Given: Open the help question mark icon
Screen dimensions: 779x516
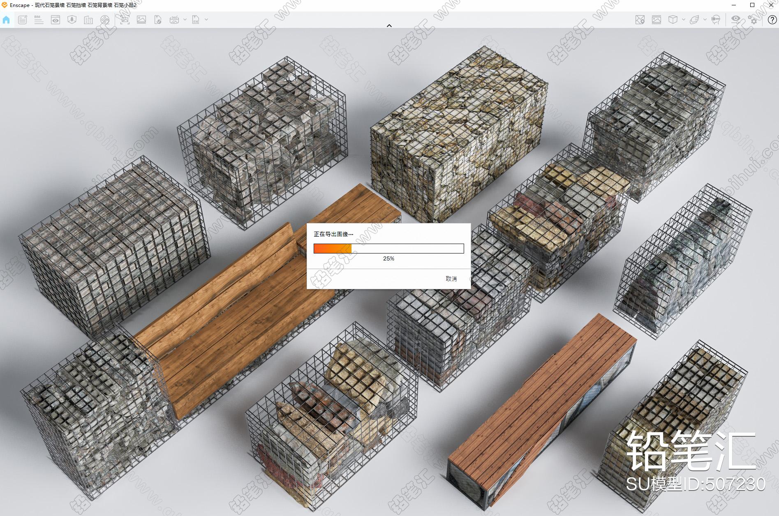Looking at the screenshot, I should [x=772, y=20].
